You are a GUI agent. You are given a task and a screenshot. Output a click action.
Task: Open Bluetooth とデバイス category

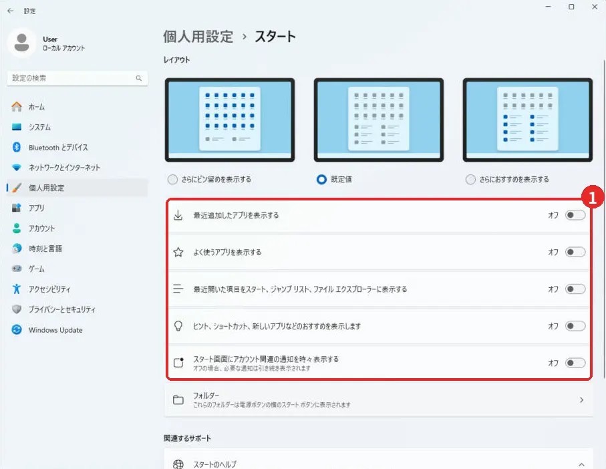click(x=78, y=147)
